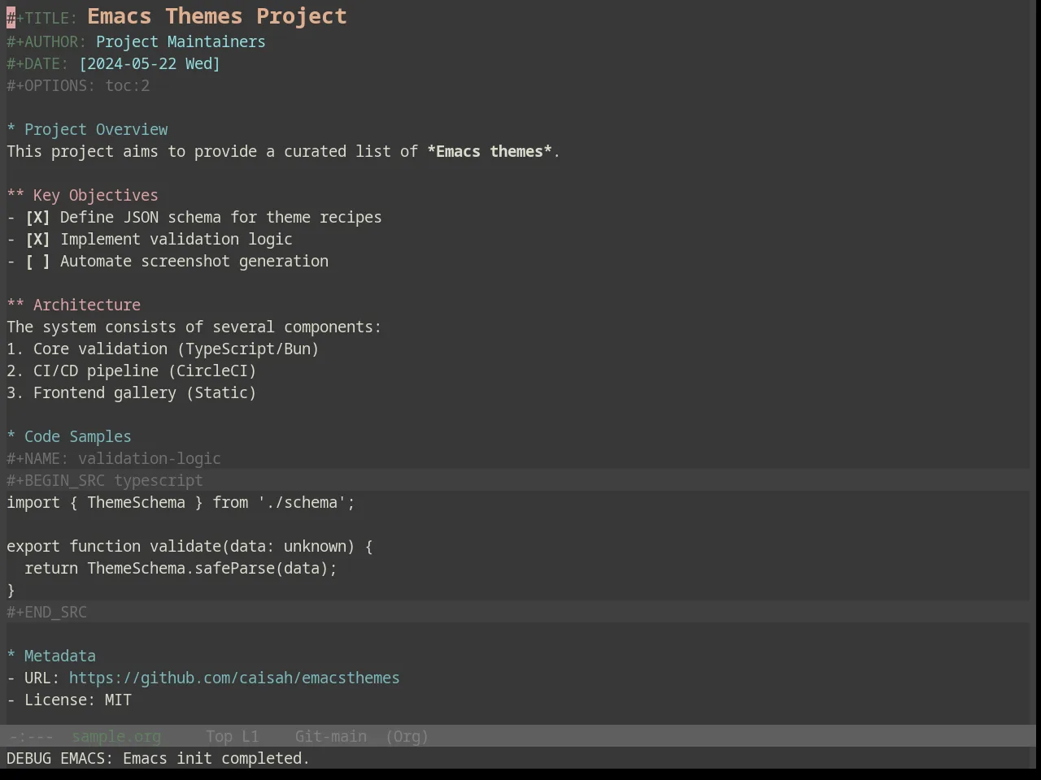Place cursor on bold *Emacs themes* text
1041x780 pixels.
[490, 152]
